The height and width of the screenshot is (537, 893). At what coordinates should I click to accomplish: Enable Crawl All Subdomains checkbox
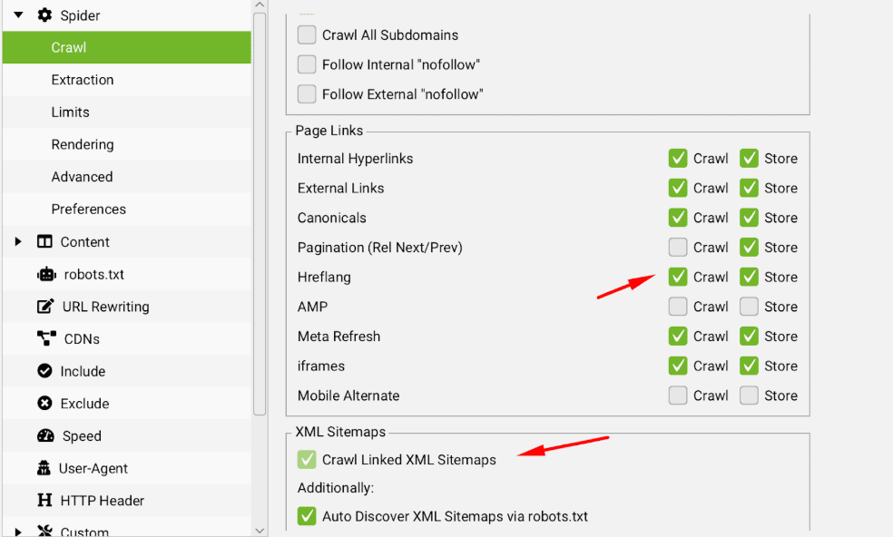(307, 35)
